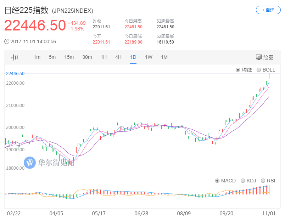Click the timestamp 2017-11-01 14:00:56
Screen dimensions: 285x221
click(x=33, y=41)
